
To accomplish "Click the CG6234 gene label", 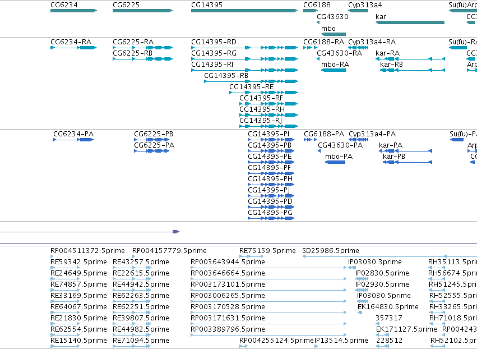I will [x=64, y=5].
